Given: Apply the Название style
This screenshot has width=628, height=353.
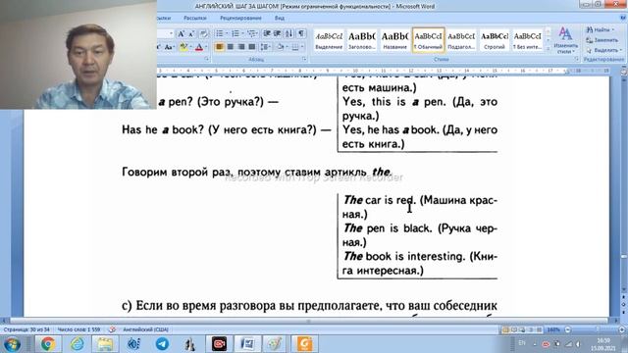Looking at the screenshot, I should pos(394,40).
